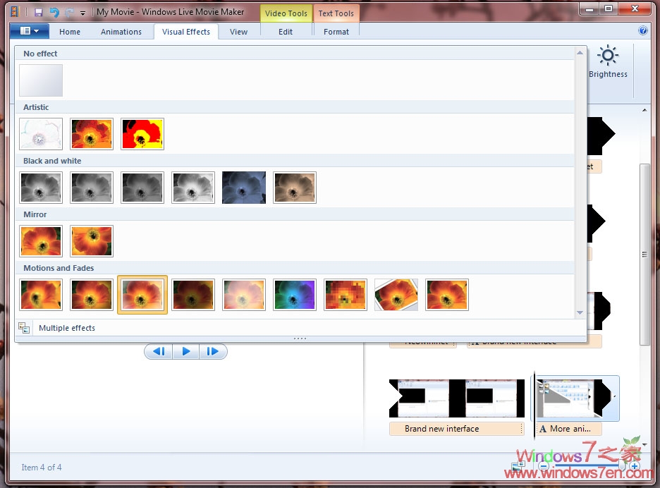Switch to the Edit tab under Video Tools

click(x=286, y=32)
